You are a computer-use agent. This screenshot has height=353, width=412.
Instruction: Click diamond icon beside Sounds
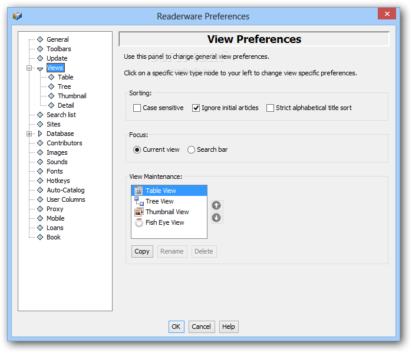click(x=40, y=162)
